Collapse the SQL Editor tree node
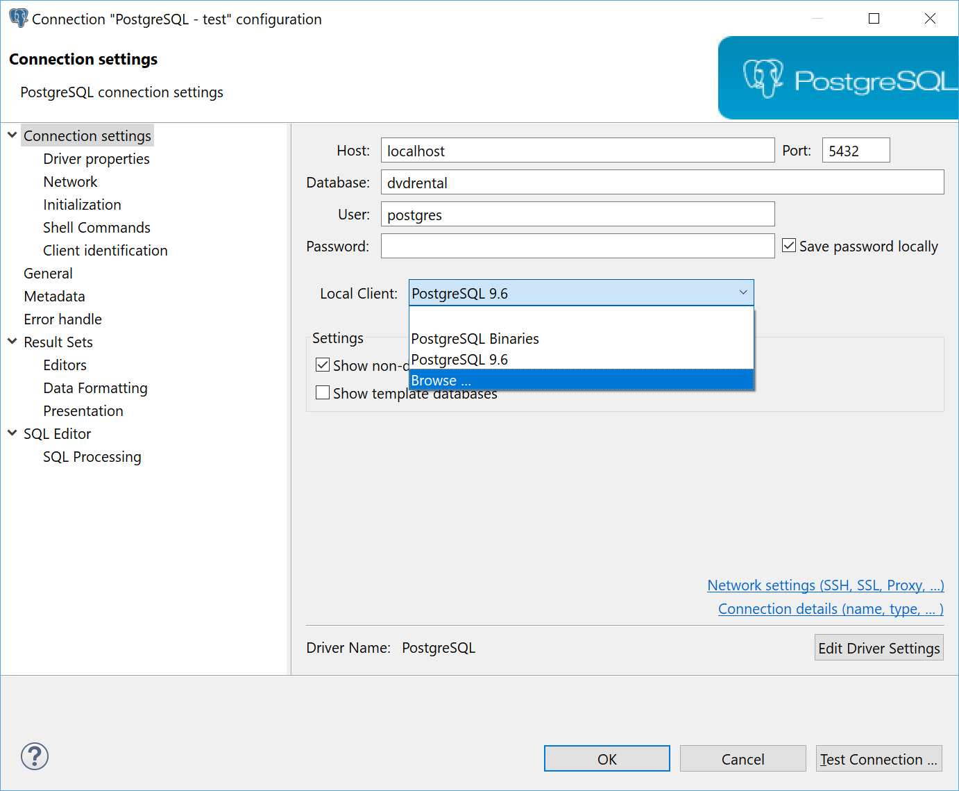The image size is (959, 791). pos(12,433)
